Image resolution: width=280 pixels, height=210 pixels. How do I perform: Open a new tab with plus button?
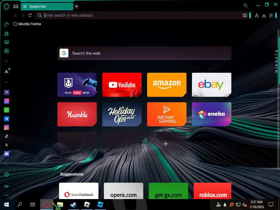[x=77, y=7]
